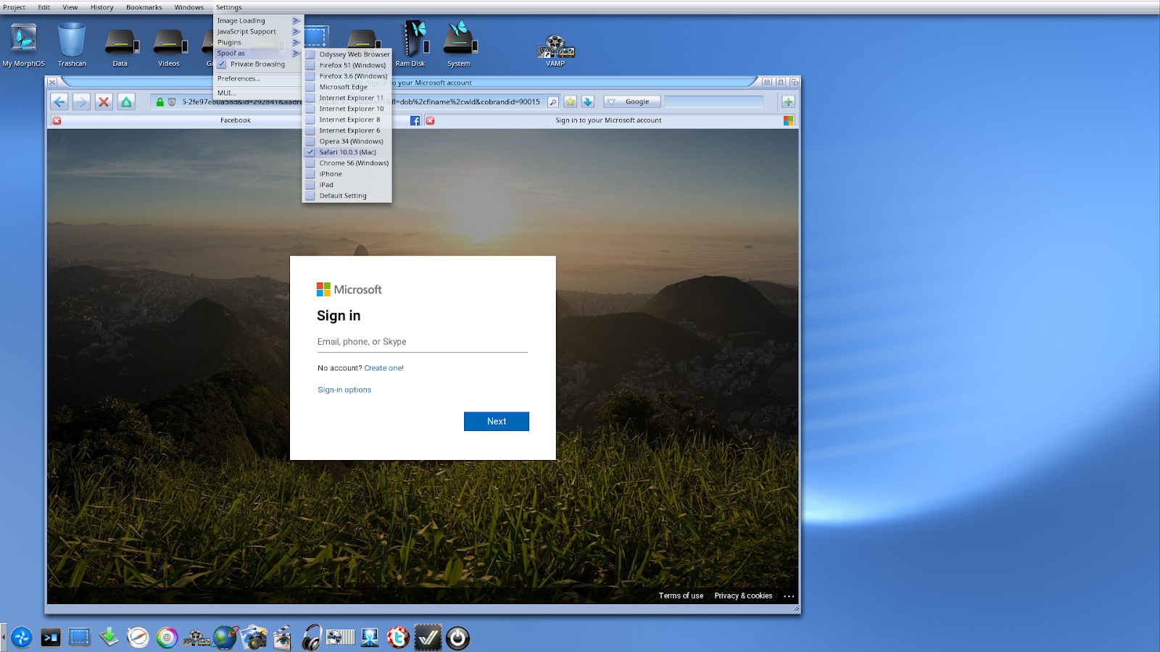Spoof as Internet Explorer 11
Image resolution: width=1160 pixels, height=652 pixels.
(x=347, y=98)
